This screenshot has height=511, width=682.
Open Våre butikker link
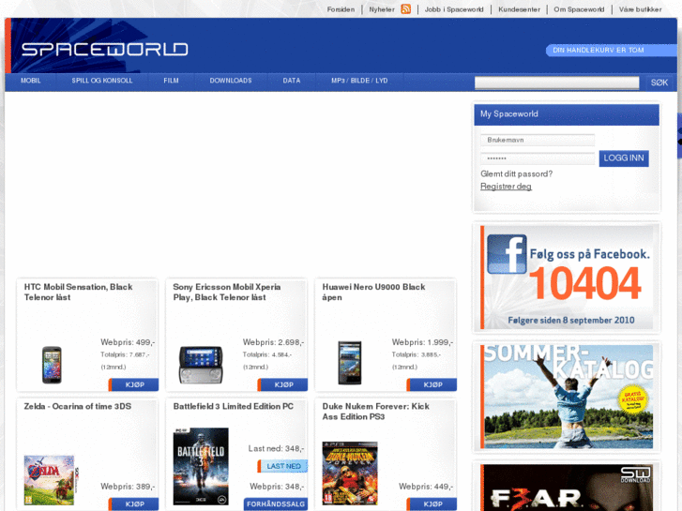point(640,9)
